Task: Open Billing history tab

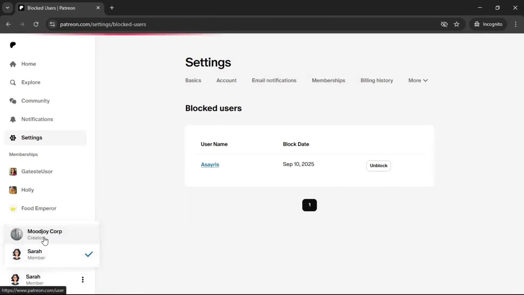Action: (x=377, y=81)
